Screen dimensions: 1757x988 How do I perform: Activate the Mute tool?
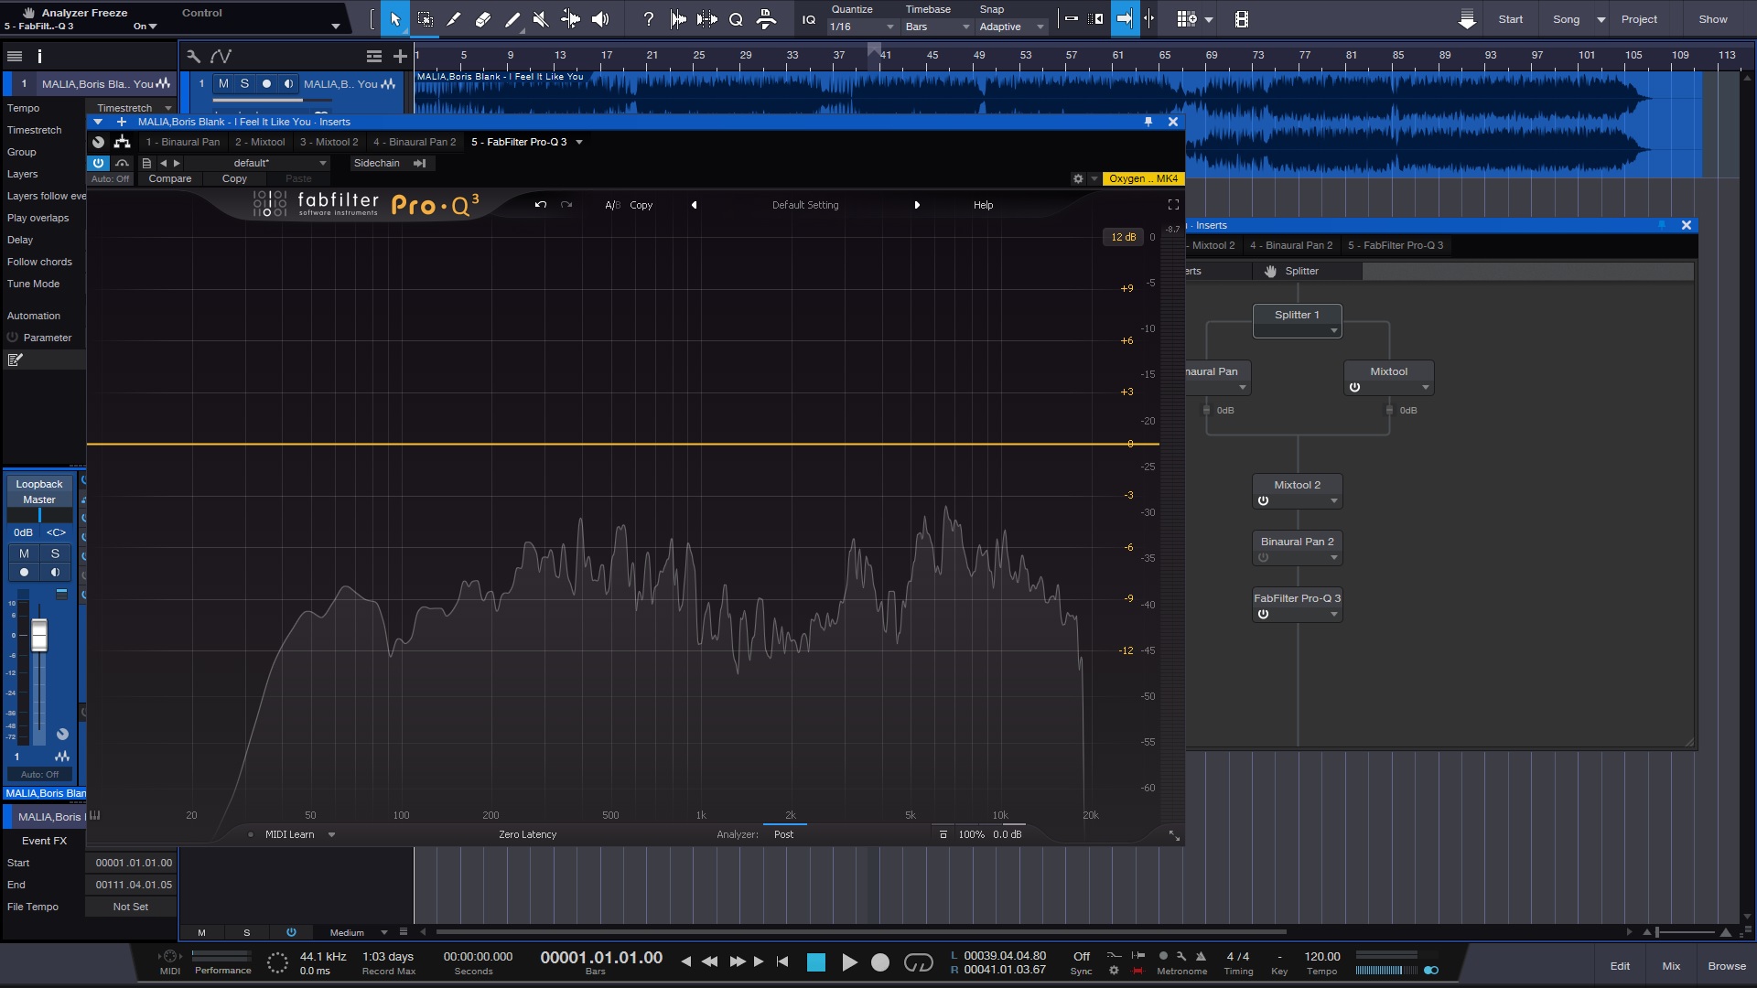[541, 19]
